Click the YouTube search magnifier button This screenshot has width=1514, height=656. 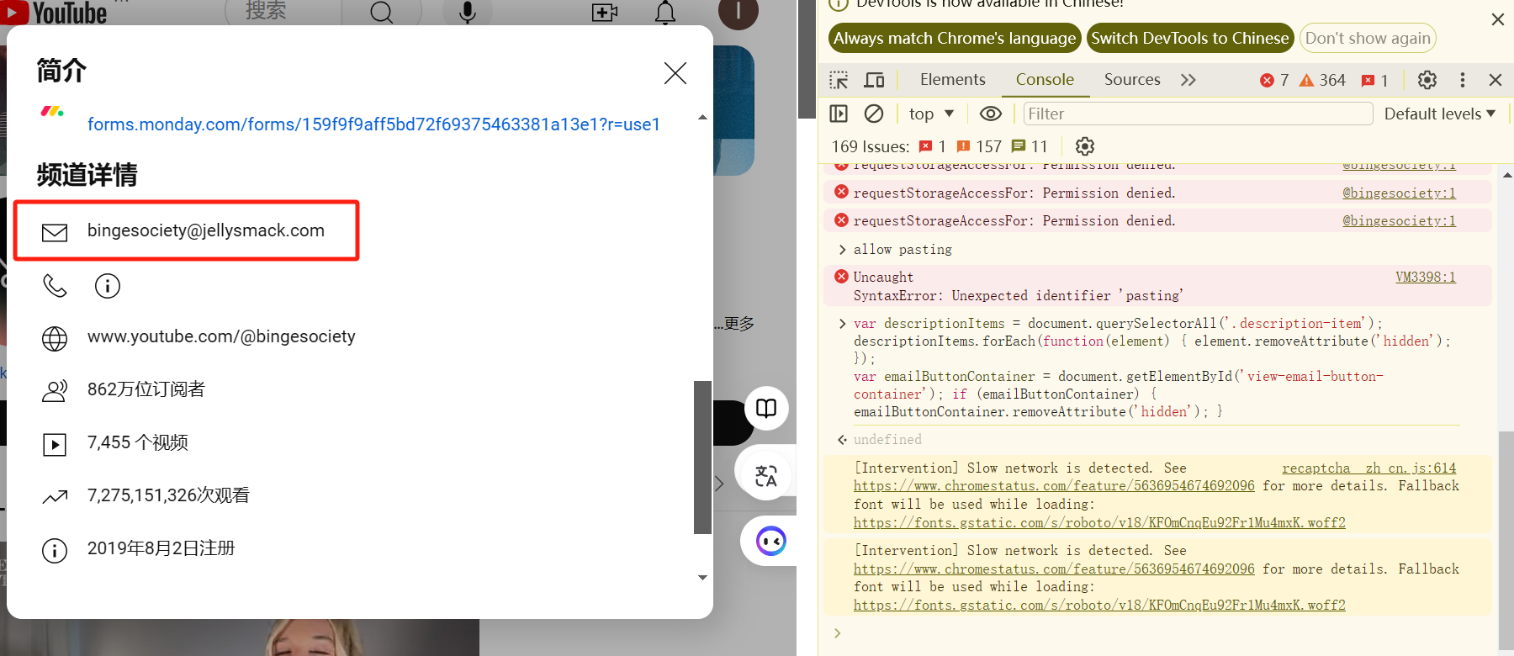pyautogui.click(x=382, y=12)
